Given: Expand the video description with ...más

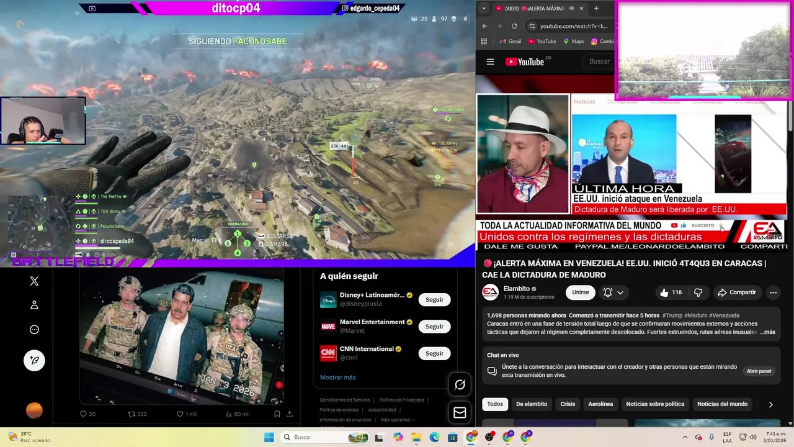Looking at the screenshot, I should [x=767, y=332].
